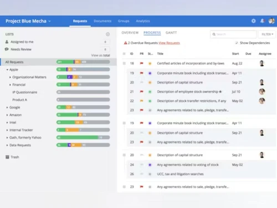277x208 pixels.
Task: Select All Requests list
Action: (14, 62)
